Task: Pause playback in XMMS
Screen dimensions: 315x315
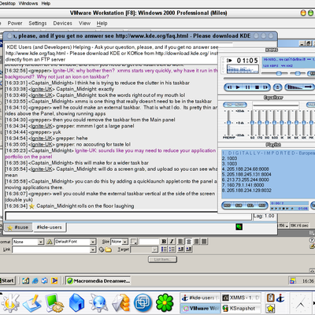Action: pyautogui.click(x=247, y=87)
